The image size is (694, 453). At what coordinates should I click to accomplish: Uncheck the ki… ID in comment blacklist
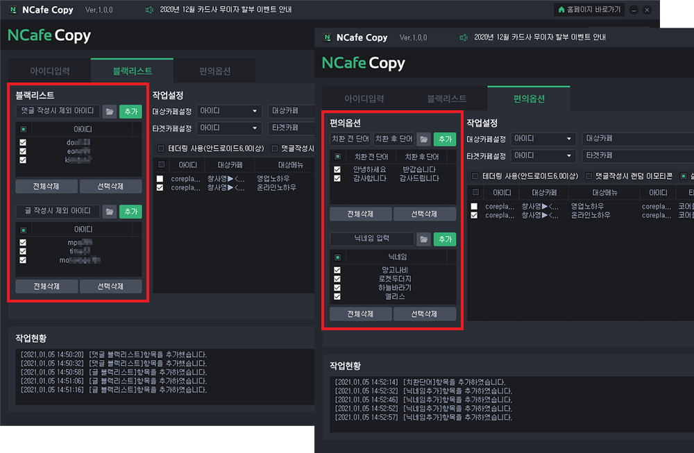click(23, 160)
